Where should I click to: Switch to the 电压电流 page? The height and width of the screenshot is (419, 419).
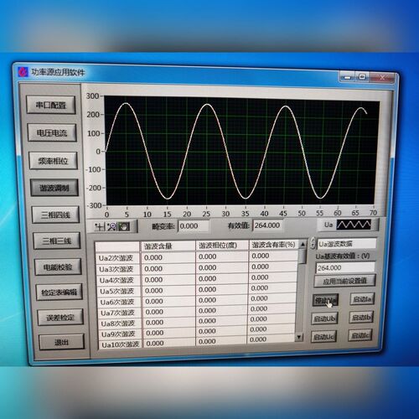[x=52, y=132]
